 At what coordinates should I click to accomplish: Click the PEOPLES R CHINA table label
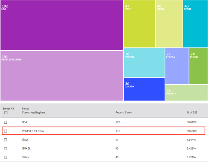pyautogui.click(x=33, y=131)
